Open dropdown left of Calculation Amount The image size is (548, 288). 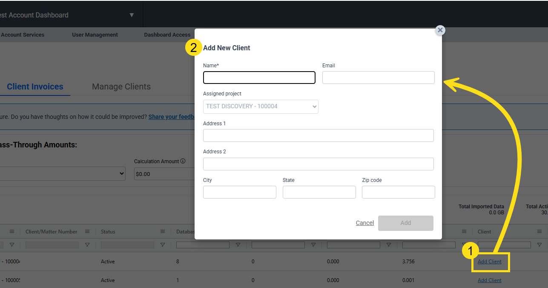point(63,174)
